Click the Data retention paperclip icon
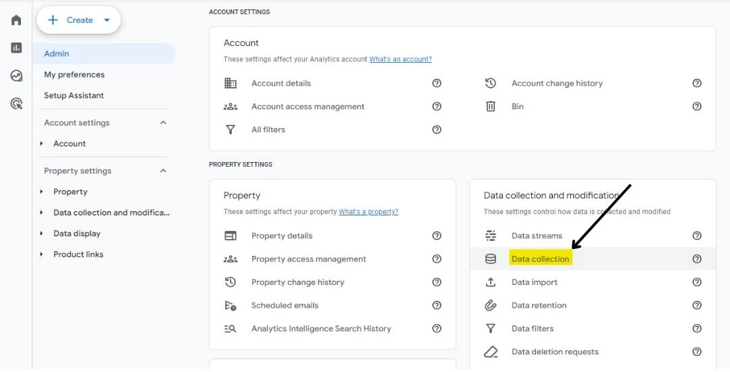The height and width of the screenshot is (372, 730). point(491,306)
